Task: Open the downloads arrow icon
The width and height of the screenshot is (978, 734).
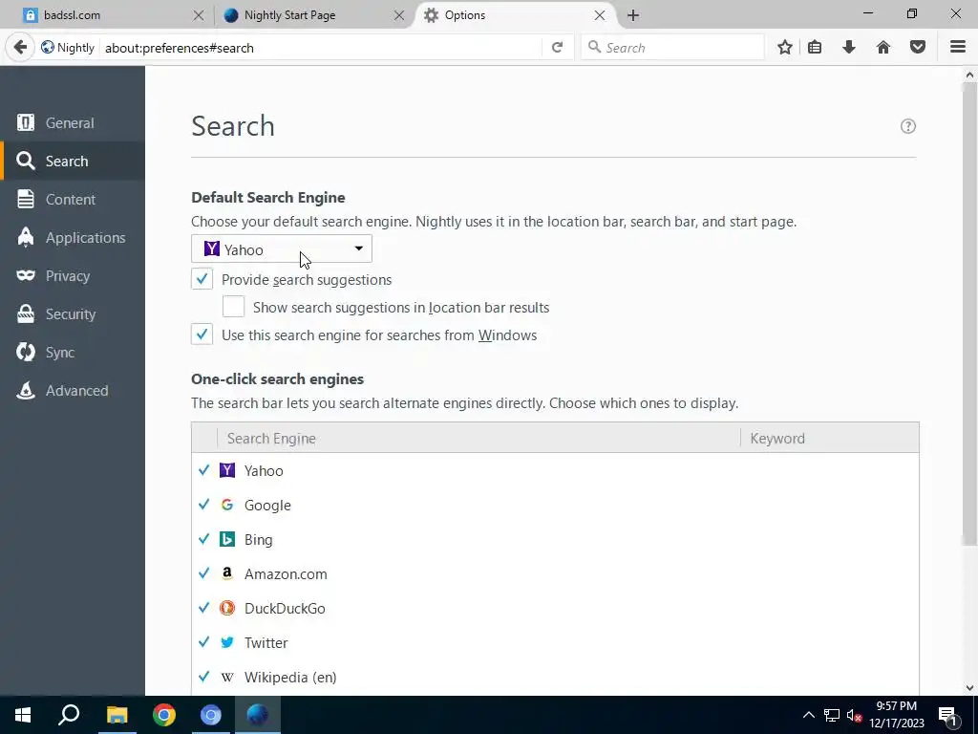Action: coord(849,48)
